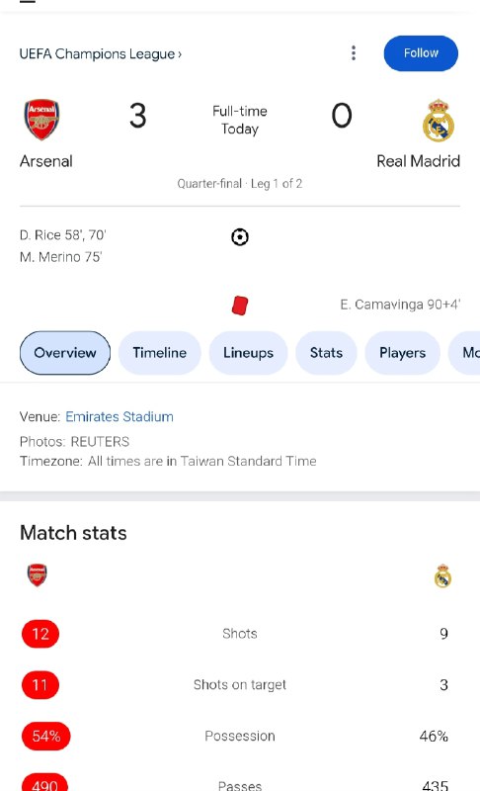Image resolution: width=480 pixels, height=791 pixels.
Task: Select the Overview tab
Action: click(x=65, y=353)
